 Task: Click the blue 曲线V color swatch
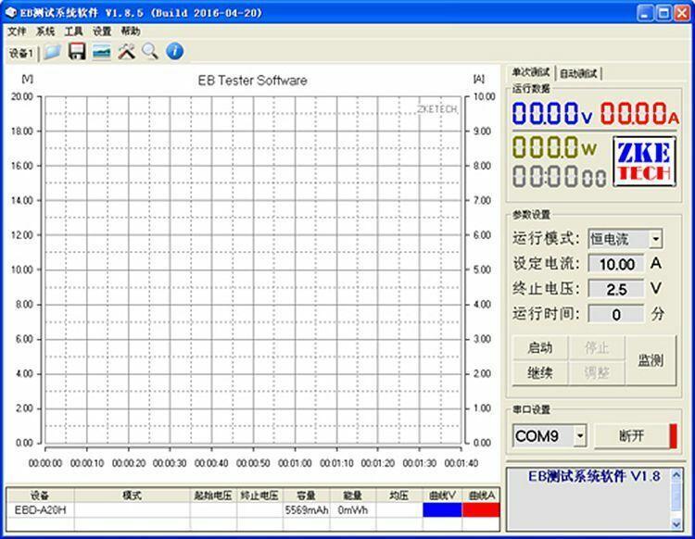441,509
